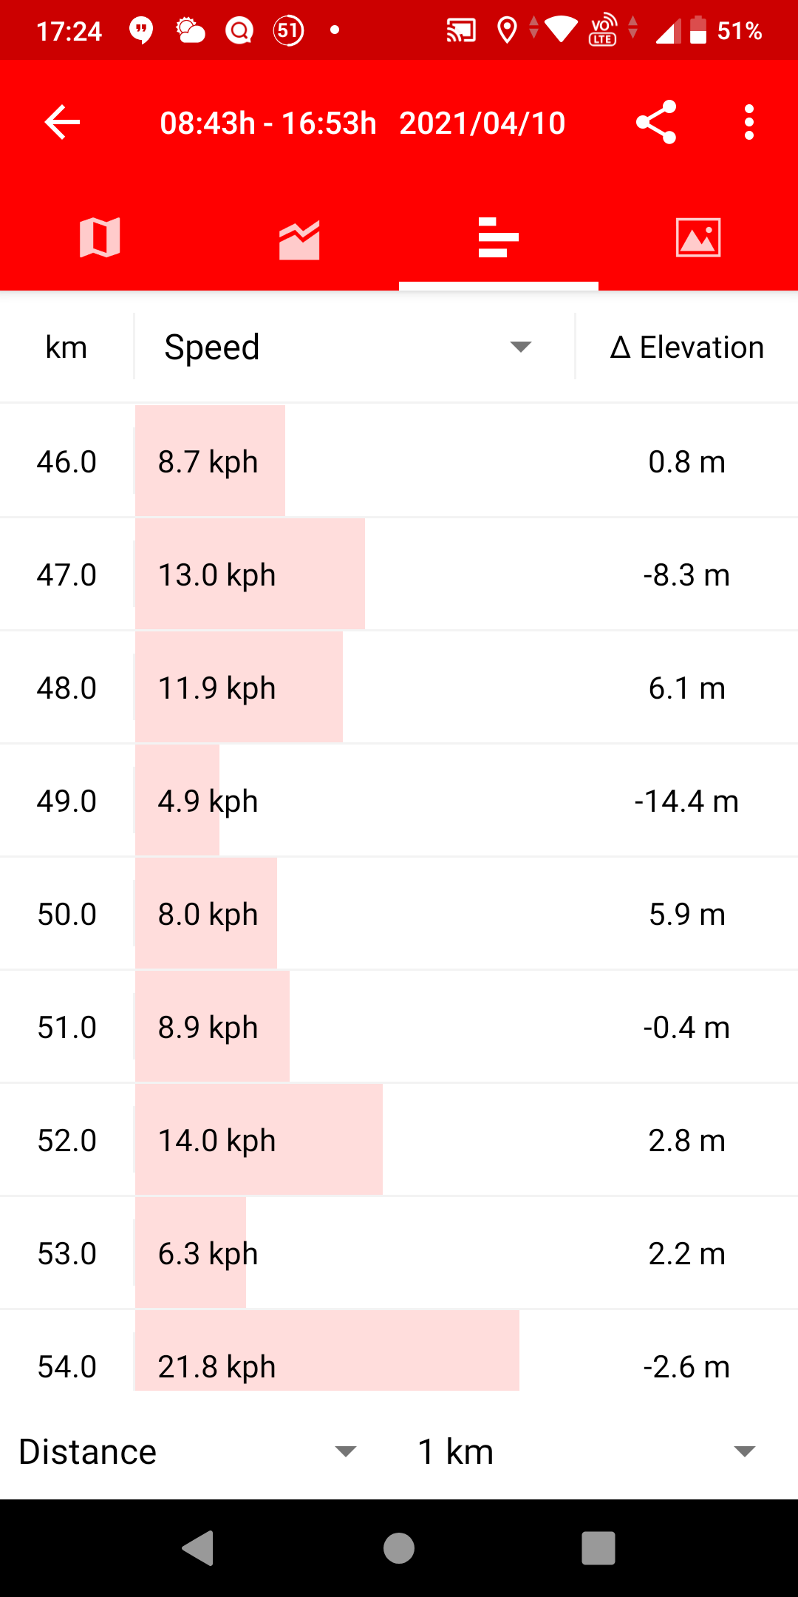Viewport: 798px width, 1597px height.
Task: Tap the 14.0 kph speed bar
Action: [x=259, y=1140]
